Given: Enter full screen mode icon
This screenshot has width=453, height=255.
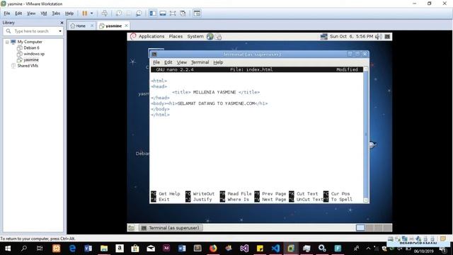Looking at the screenshot, I should pyautogui.click(x=173, y=13).
